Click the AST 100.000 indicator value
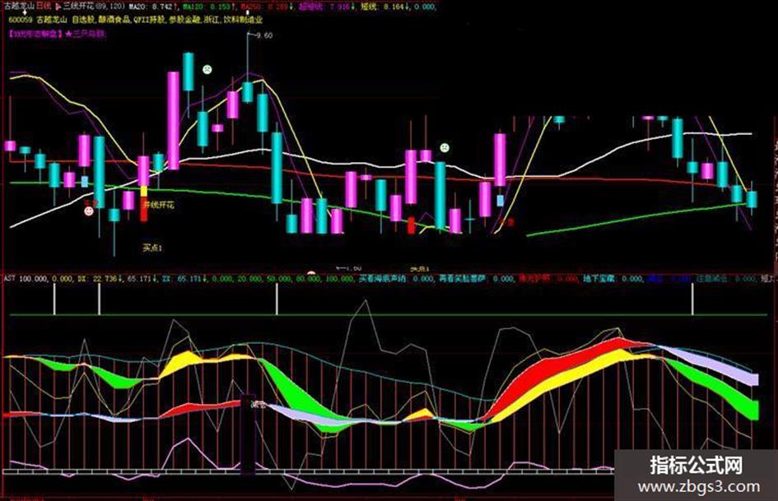This screenshot has width=778, height=501. tap(26, 279)
